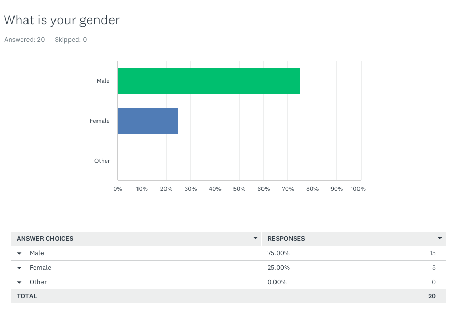Open the ANSWER CHOICES column sort arrow
455x315 pixels.
pyautogui.click(x=255, y=238)
